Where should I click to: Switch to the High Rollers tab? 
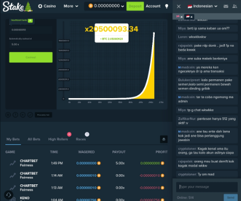(x=58, y=139)
